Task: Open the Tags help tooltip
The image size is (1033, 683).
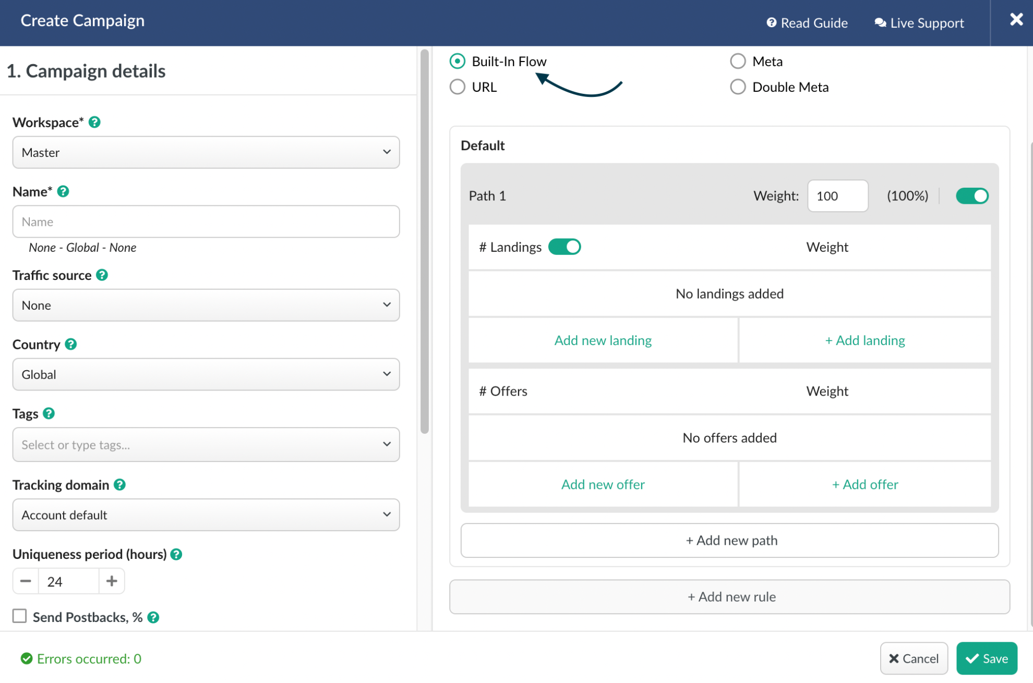Action: click(50, 413)
